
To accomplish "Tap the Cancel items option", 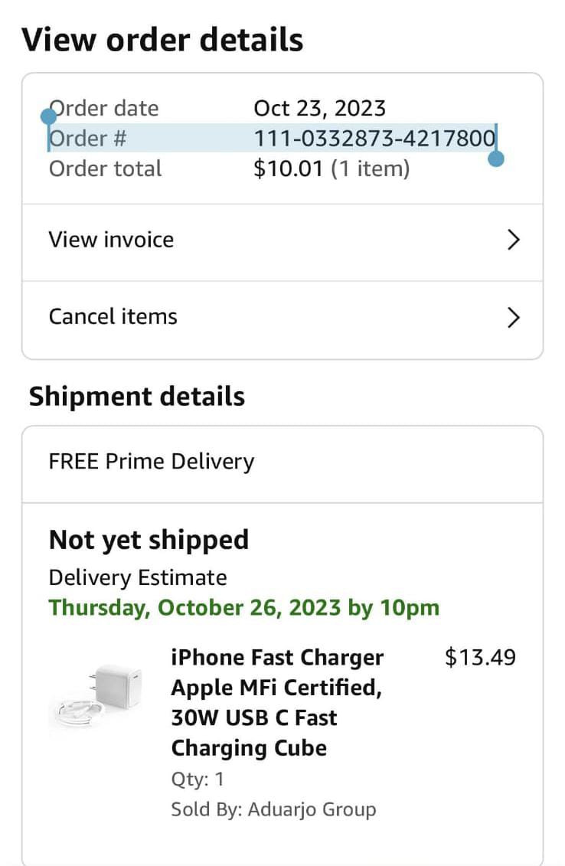I will point(113,317).
